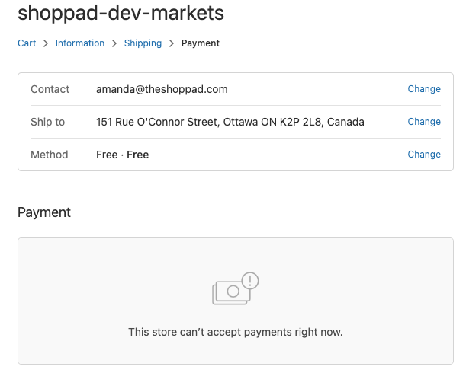This screenshot has width=466, height=376.
Task: Return to the Shipping breadcrumb step
Action: [143, 43]
